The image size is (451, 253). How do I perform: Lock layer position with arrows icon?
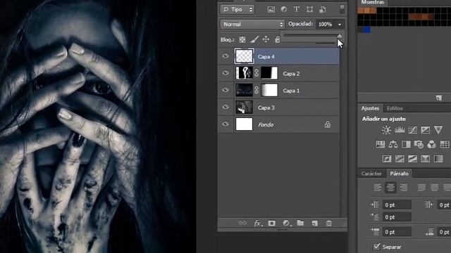(x=266, y=39)
